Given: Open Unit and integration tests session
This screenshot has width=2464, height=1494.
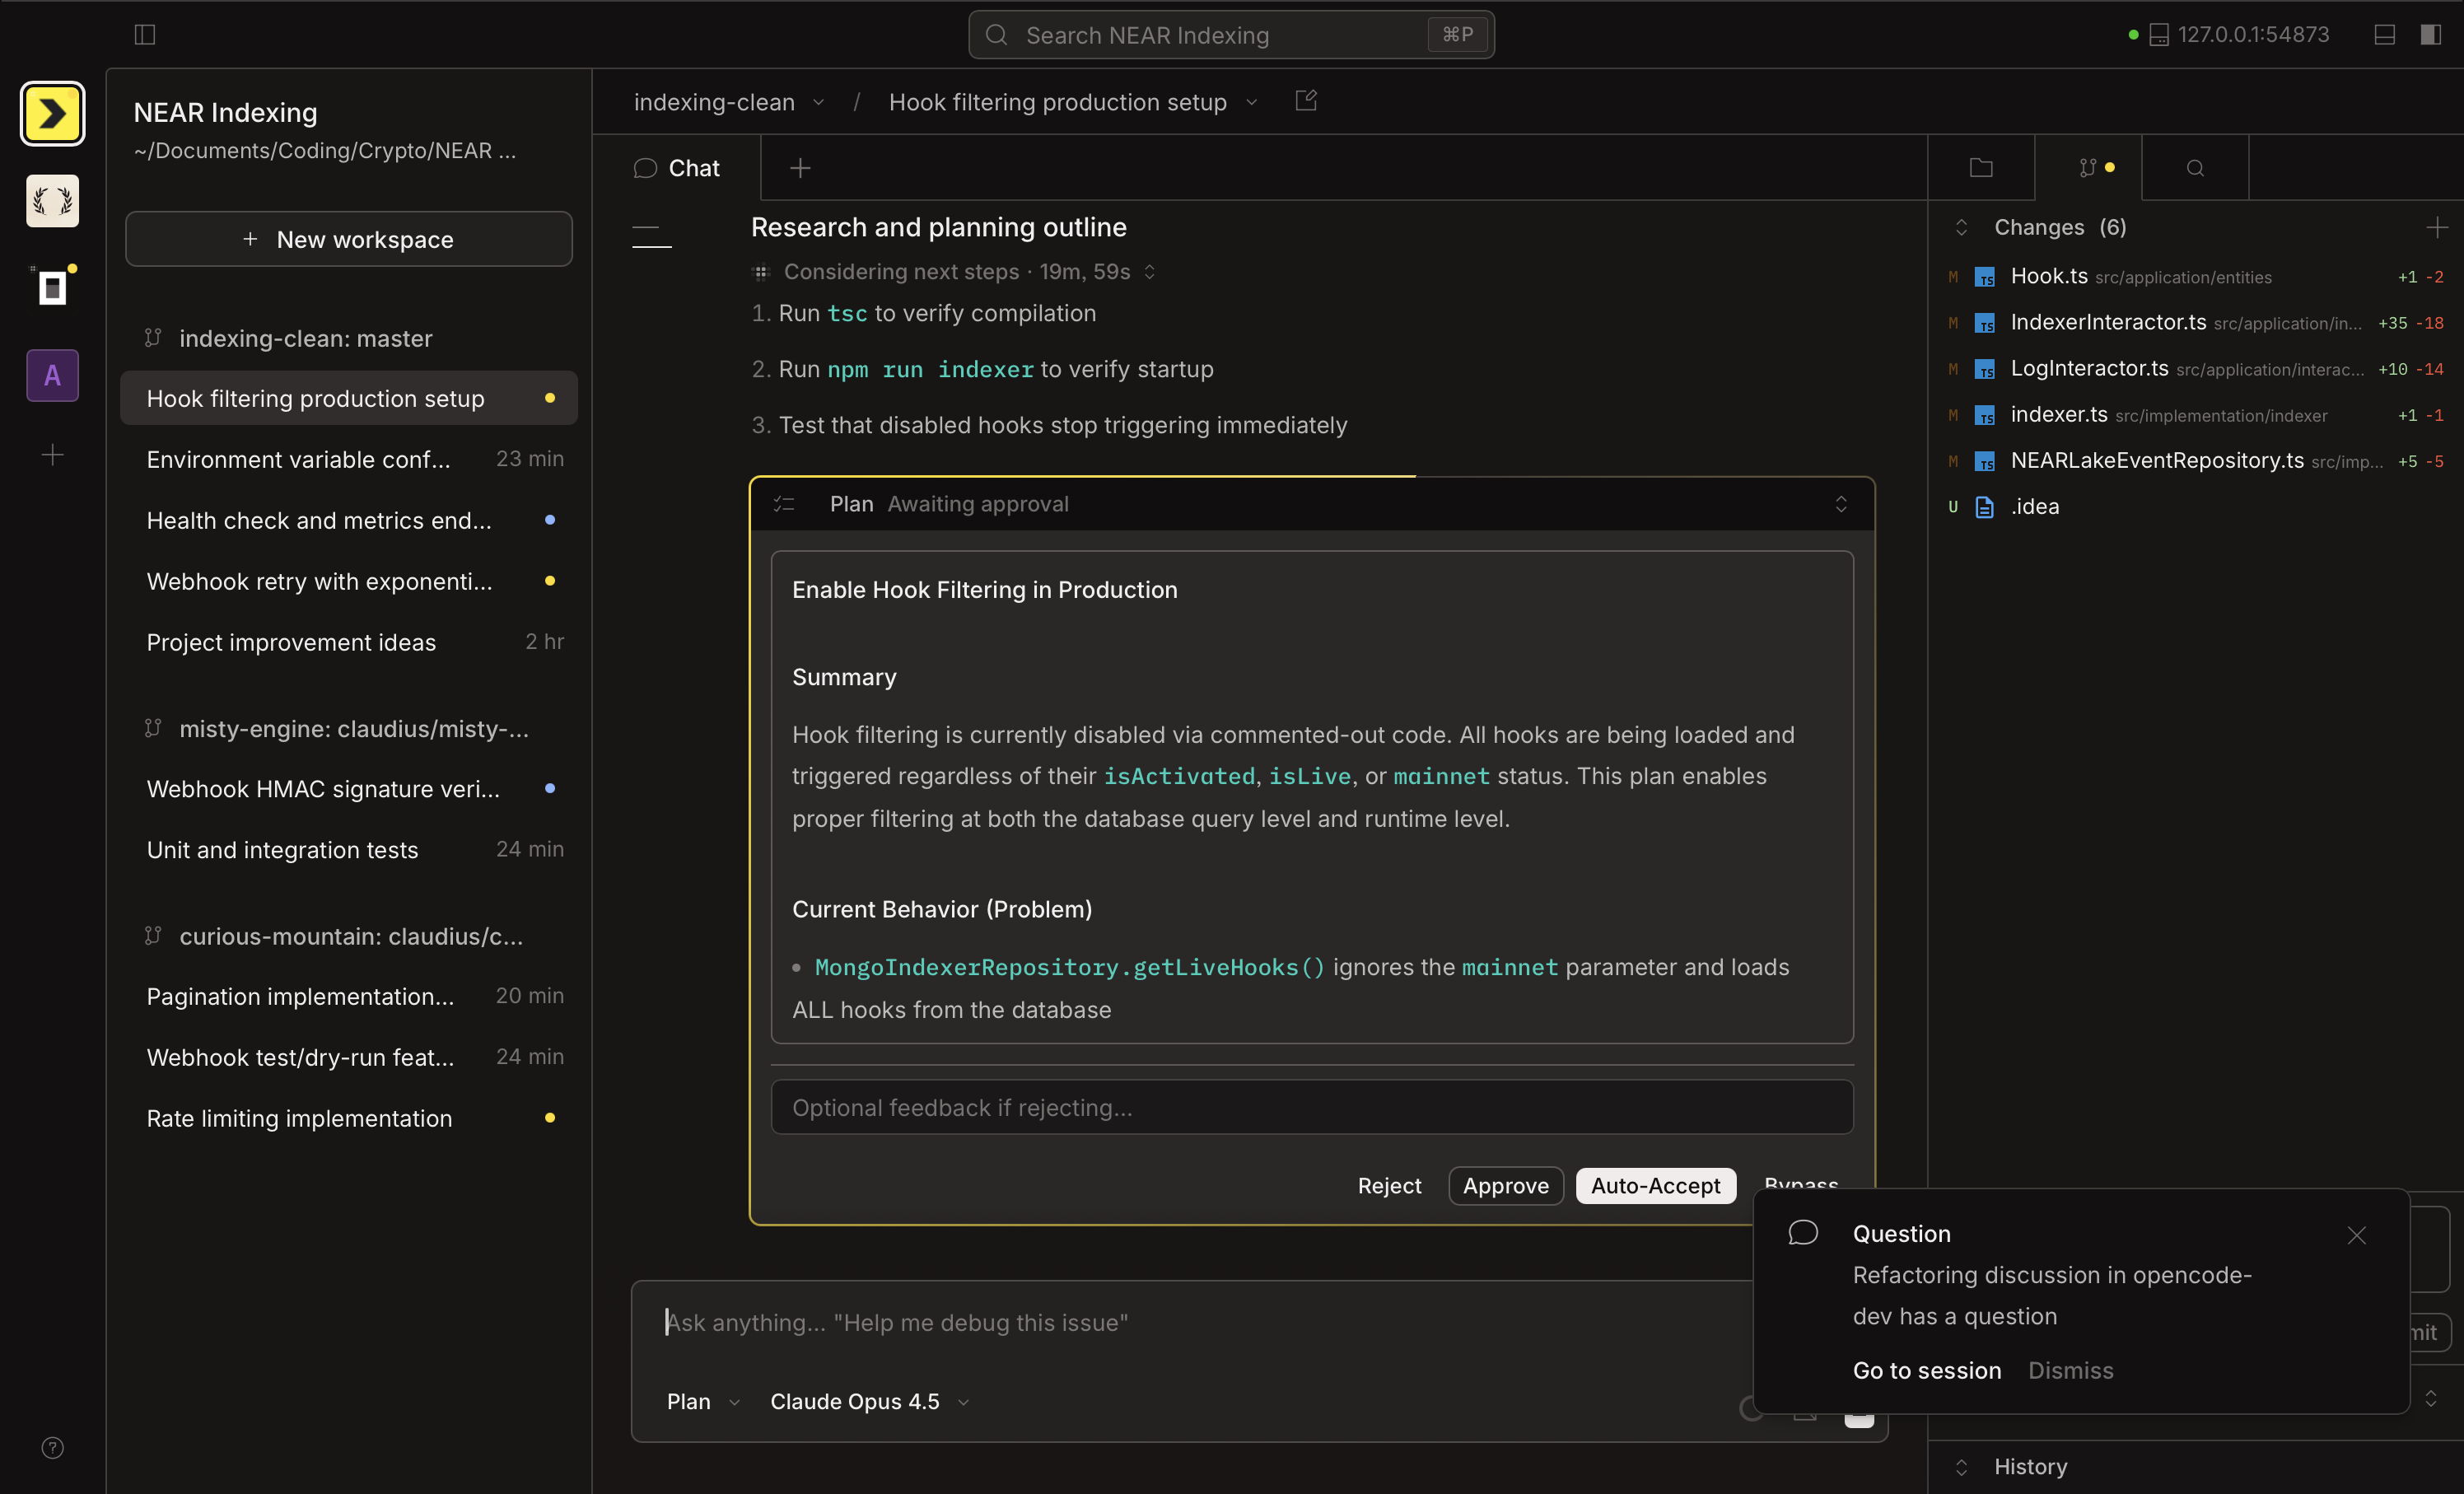Looking at the screenshot, I should [349, 850].
